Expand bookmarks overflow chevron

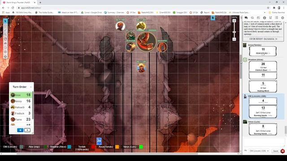265,13
